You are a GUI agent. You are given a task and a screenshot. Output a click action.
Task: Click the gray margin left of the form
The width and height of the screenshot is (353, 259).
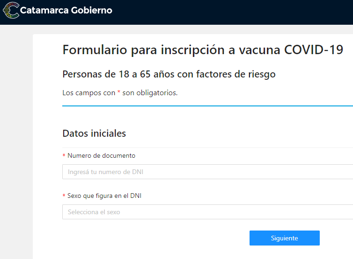(x=16, y=140)
